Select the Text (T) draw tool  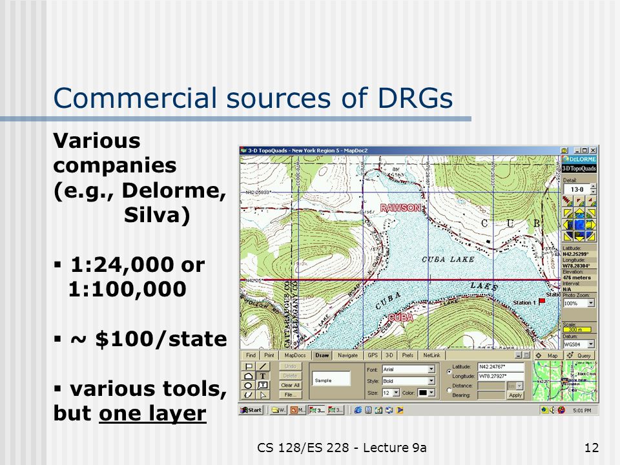click(263, 376)
